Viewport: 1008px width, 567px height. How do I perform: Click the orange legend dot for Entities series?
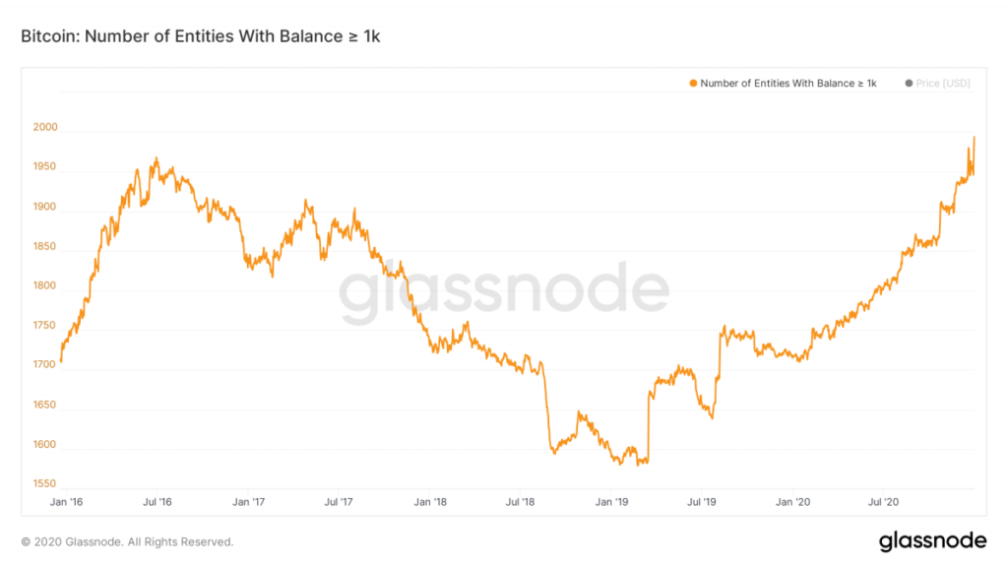(693, 84)
